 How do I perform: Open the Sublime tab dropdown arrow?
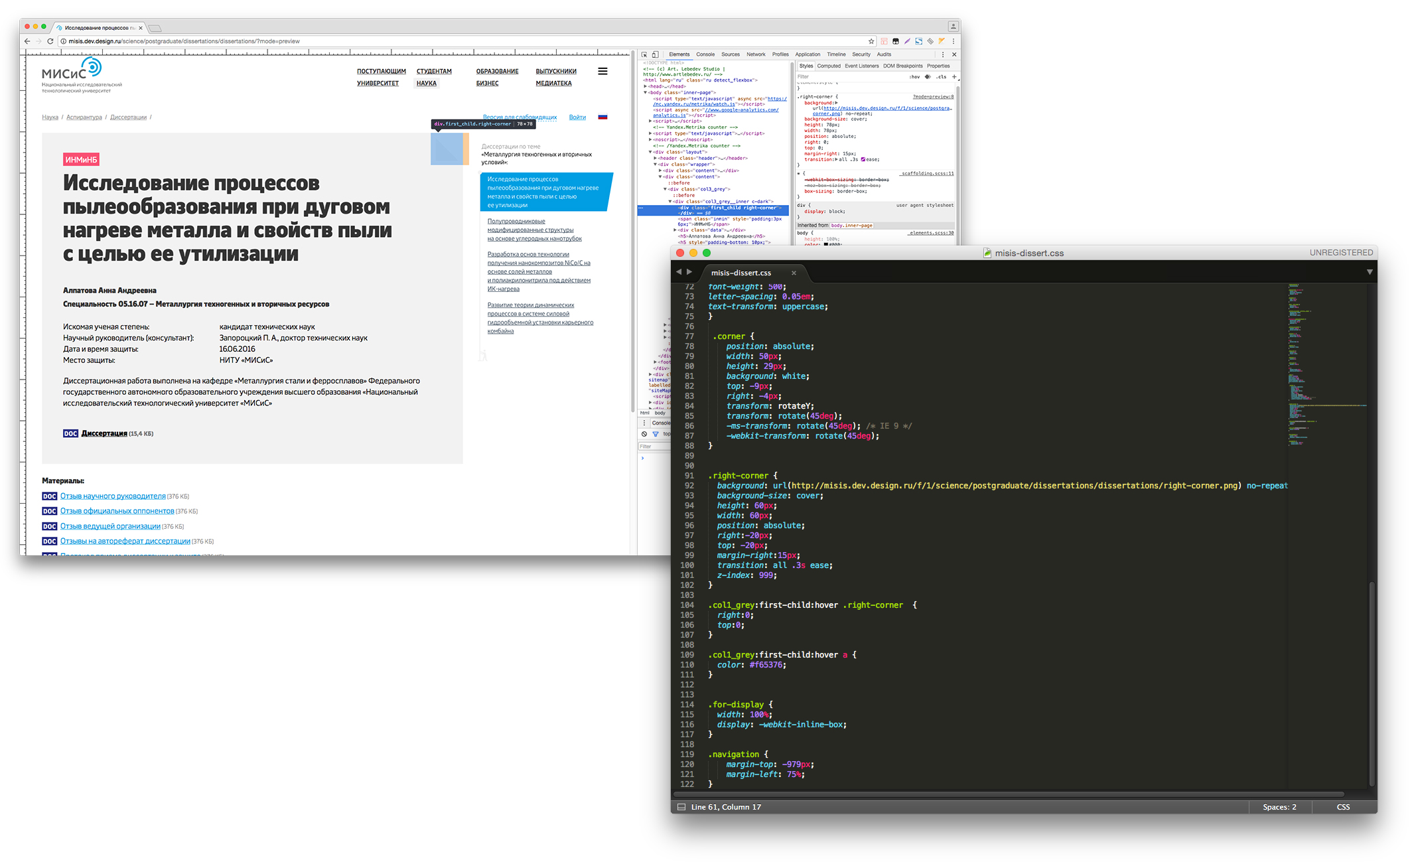point(1370,272)
